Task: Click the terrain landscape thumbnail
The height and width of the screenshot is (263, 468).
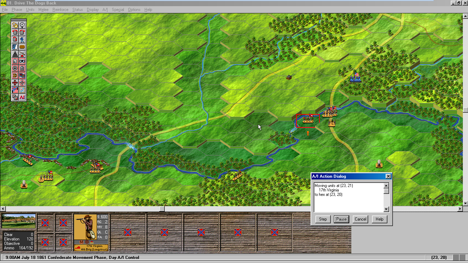Action: click(19, 222)
